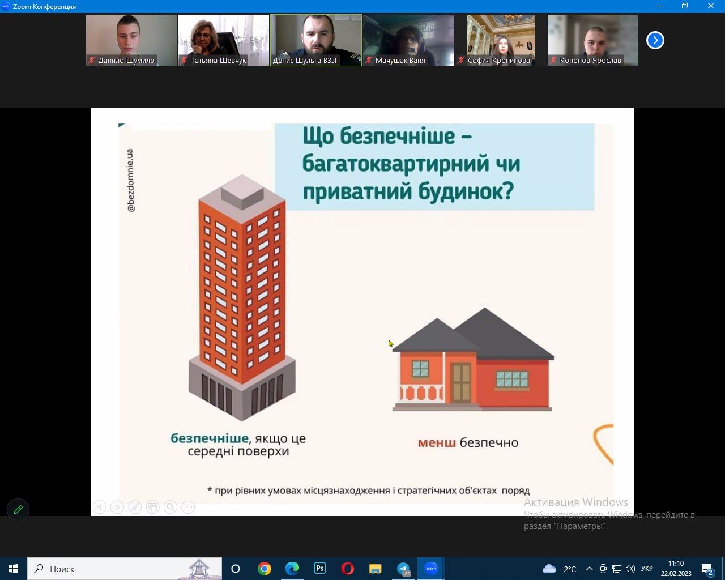Advance to next slide in presentation controls
Image resolution: width=725 pixels, height=580 pixels.
coord(117,507)
